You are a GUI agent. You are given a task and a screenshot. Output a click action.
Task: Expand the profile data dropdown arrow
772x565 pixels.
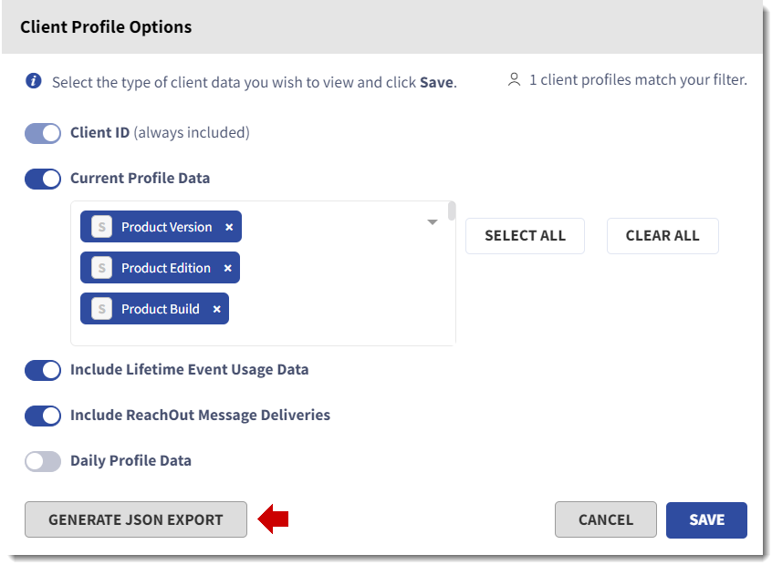tap(433, 222)
